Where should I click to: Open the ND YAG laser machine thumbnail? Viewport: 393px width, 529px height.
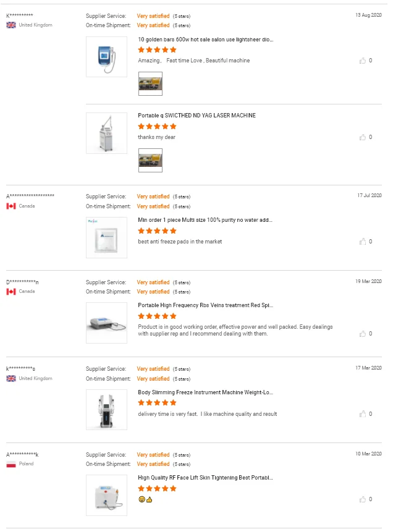tap(106, 133)
